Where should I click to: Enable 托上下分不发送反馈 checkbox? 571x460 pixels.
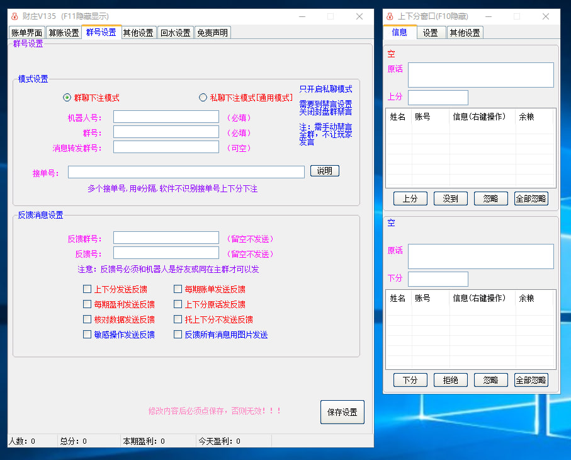pos(178,319)
